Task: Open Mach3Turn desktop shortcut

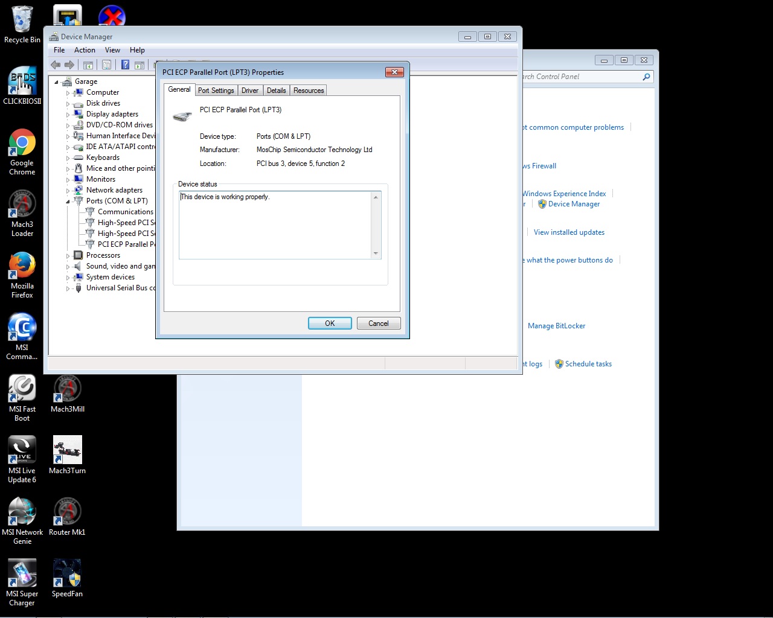Action: pyautogui.click(x=67, y=450)
